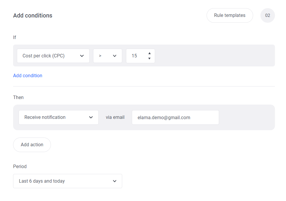Viewport: 286px width, 201px height.
Task: Open Rule templates
Action: point(230,15)
